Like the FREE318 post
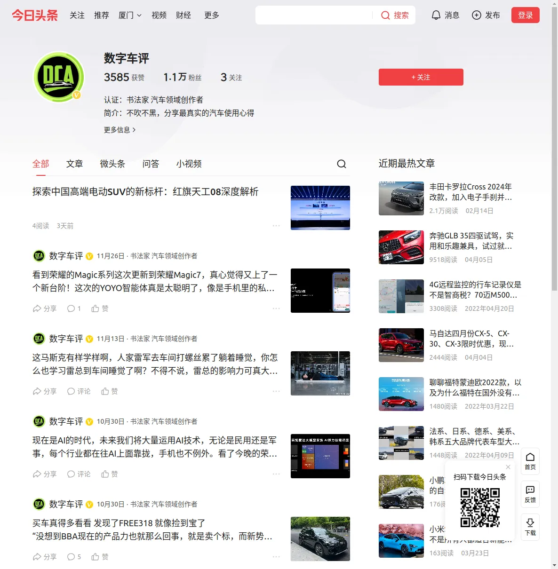This screenshot has width=558, height=569. pos(100,557)
